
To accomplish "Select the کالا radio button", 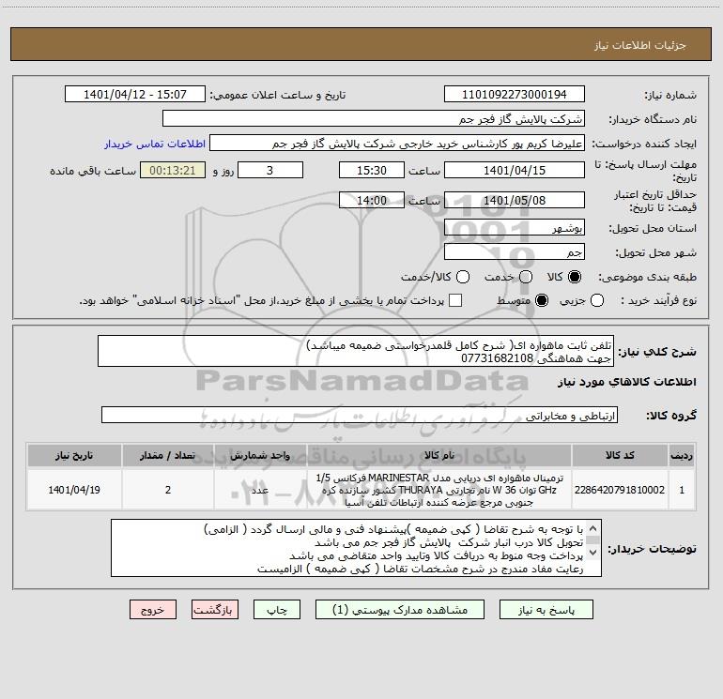I will pos(575,277).
